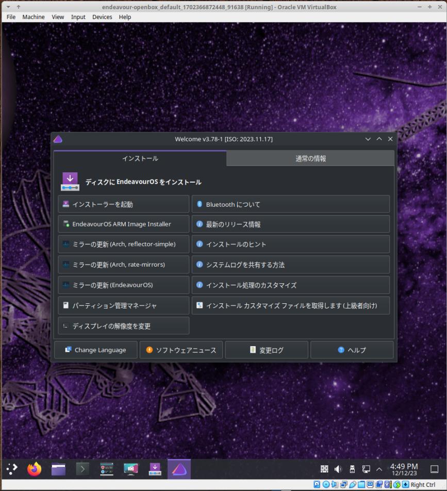Image resolution: width=447 pixels, height=491 pixels.
Task: Update mirrors with reflector-simple
Action: tap(123, 244)
